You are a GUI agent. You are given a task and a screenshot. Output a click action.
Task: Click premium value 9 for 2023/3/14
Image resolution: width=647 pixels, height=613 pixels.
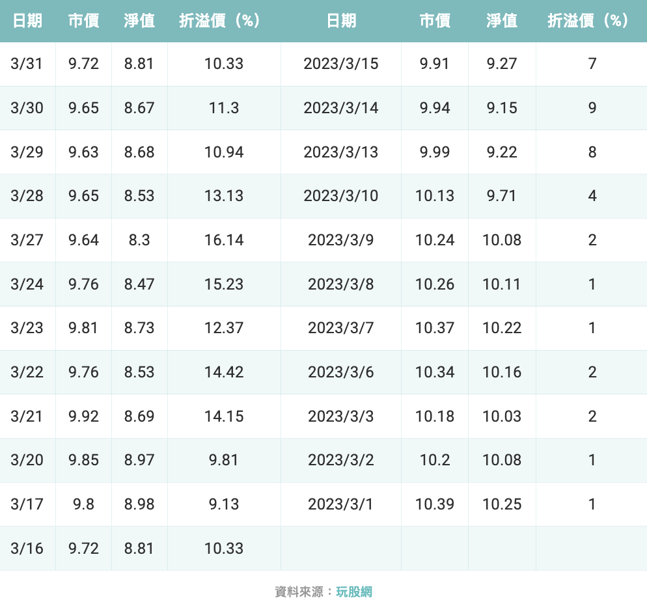coord(592,108)
